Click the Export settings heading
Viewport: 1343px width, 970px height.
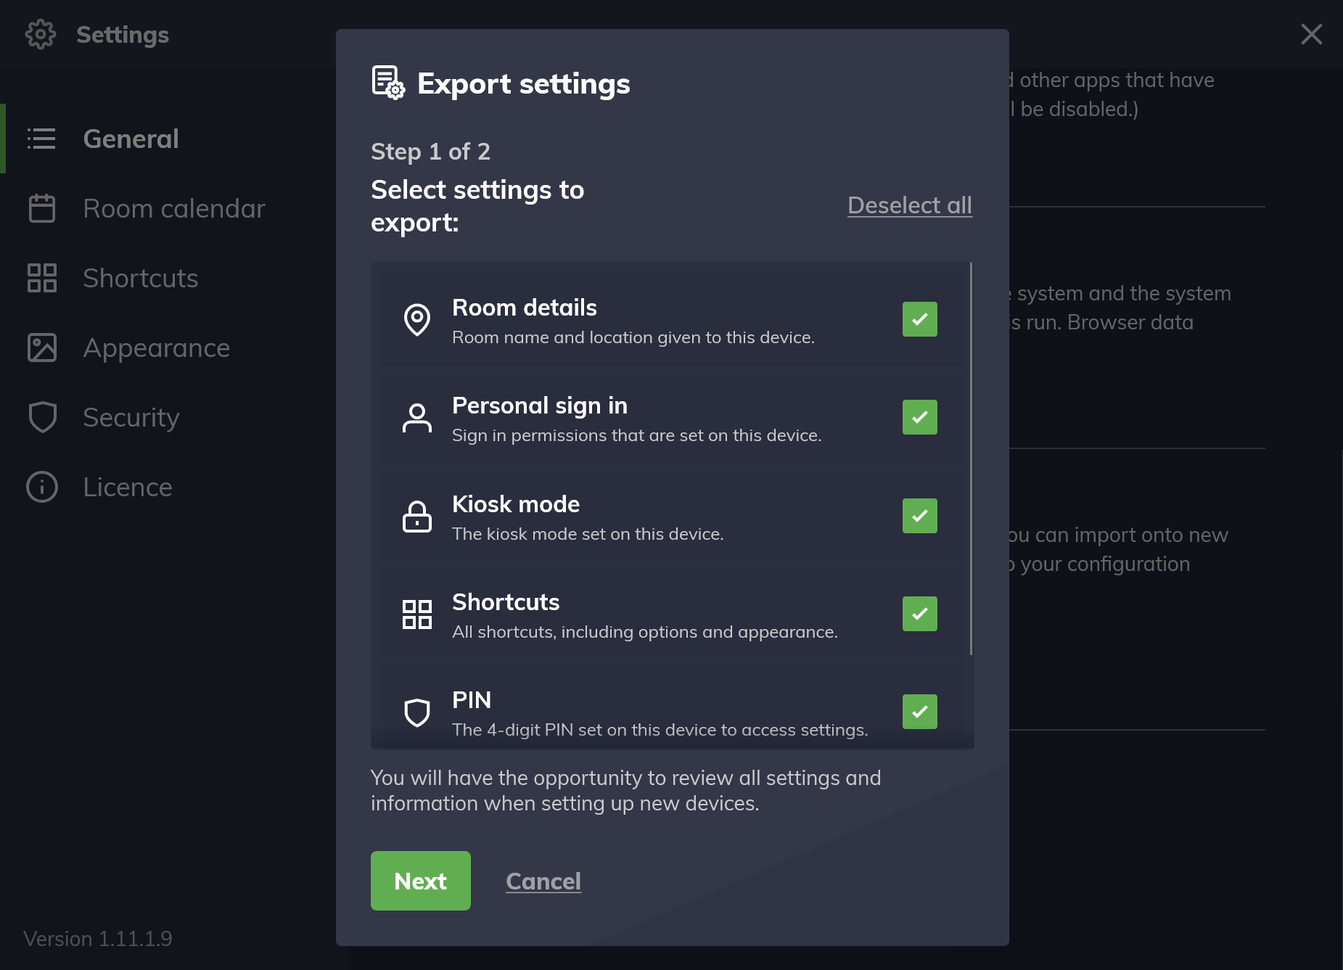coord(524,83)
